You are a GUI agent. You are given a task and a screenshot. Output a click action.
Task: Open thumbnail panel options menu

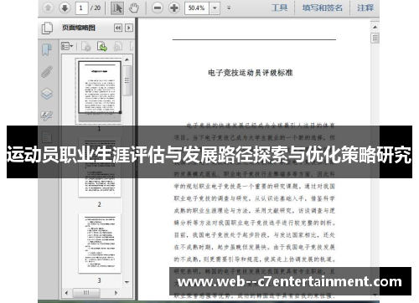tap(67, 46)
